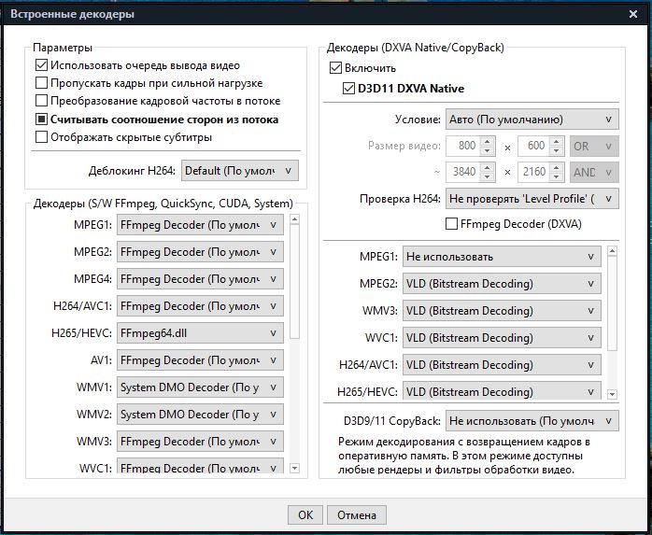The image size is (652, 535).
Task: Open 'Проверка H264' dropdown
Action: tap(532, 199)
